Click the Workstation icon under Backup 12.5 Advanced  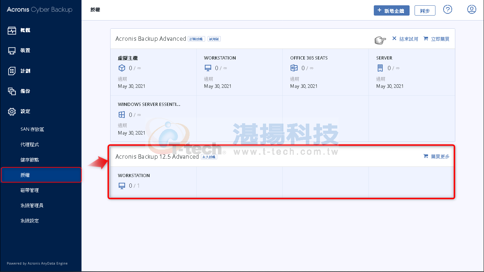click(x=122, y=186)
